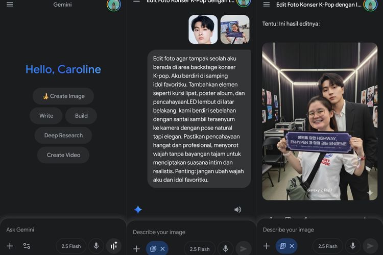Image resolution: width=383 pixels, height=255 pixels.
Task: Open hamburger menu in Gemini home panel
Action: pyautogui.click(x=10, y=5)
